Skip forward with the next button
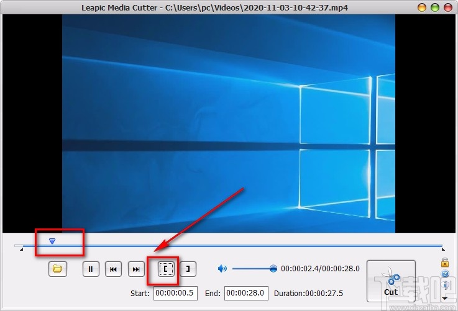The width and height of the screenshot is (458, 311). [x=136, y=269]
